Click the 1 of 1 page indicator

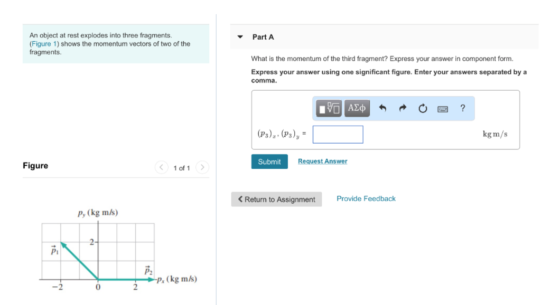tap(182, 167)
